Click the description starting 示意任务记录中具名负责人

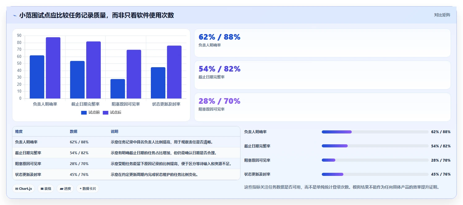click(162, 142)
